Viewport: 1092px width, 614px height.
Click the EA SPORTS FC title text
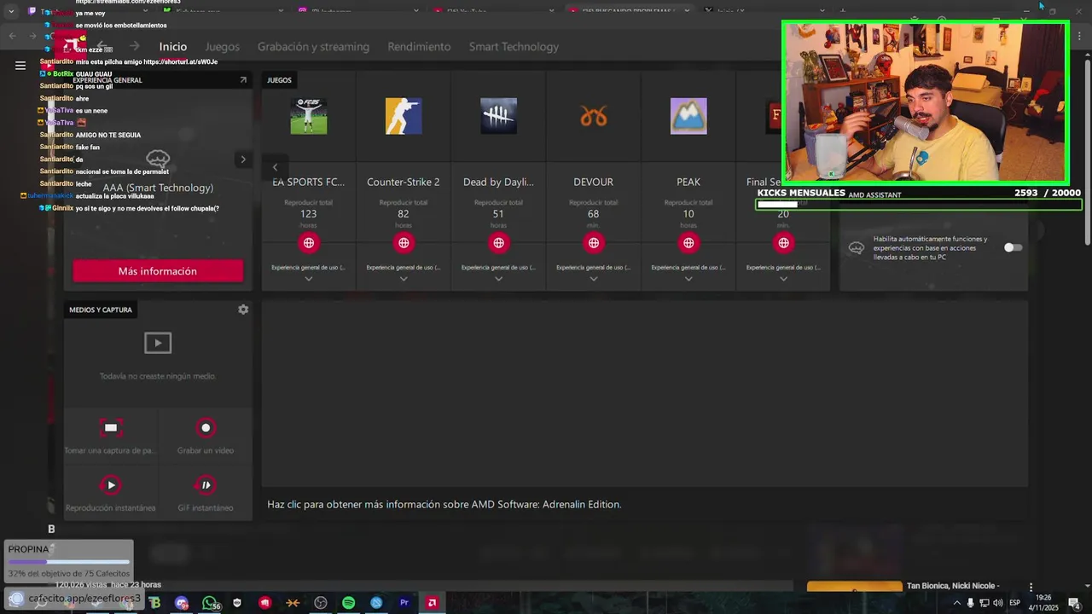(309, 182)
